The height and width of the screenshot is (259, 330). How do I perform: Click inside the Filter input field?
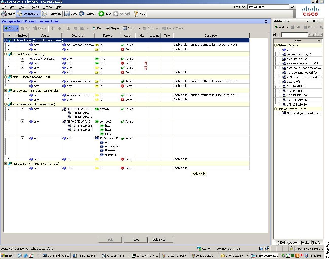pos(294,35)
